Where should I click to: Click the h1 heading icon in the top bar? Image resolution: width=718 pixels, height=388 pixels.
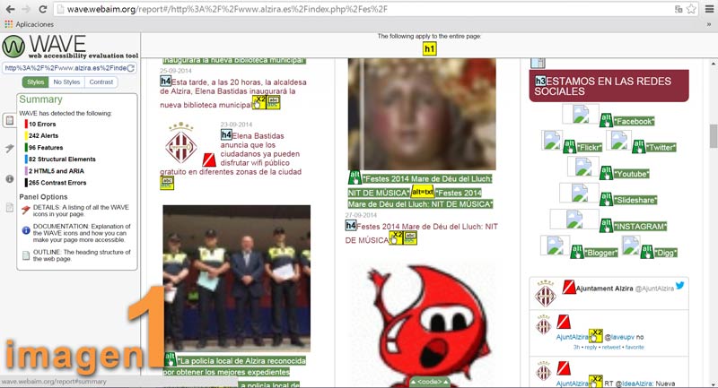(x=429, y=49)
